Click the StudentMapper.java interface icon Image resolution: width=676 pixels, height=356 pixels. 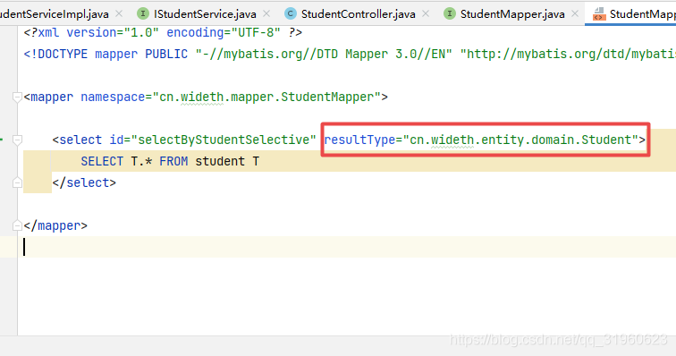pyautogui.click(x=449, y=13)
